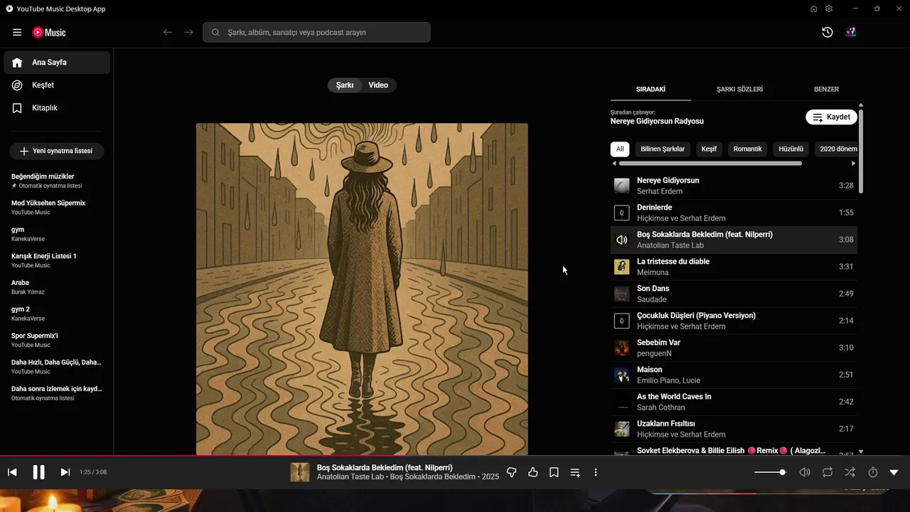
Task: Open the ŞARKI SÖZLERİ tab
Action: (739, 90)
